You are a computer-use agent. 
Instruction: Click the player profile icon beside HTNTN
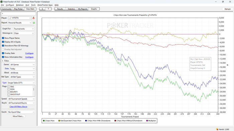tap(33, 18)
